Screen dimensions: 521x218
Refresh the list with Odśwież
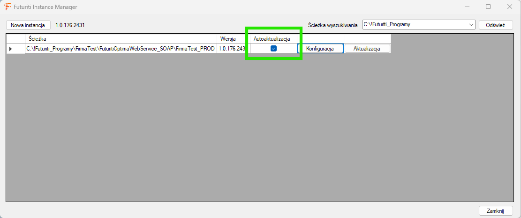pos(496,25)
